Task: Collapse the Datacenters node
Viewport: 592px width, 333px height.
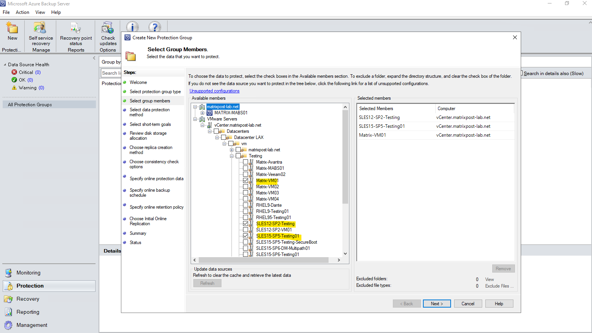Action: (x=210, y=131)
